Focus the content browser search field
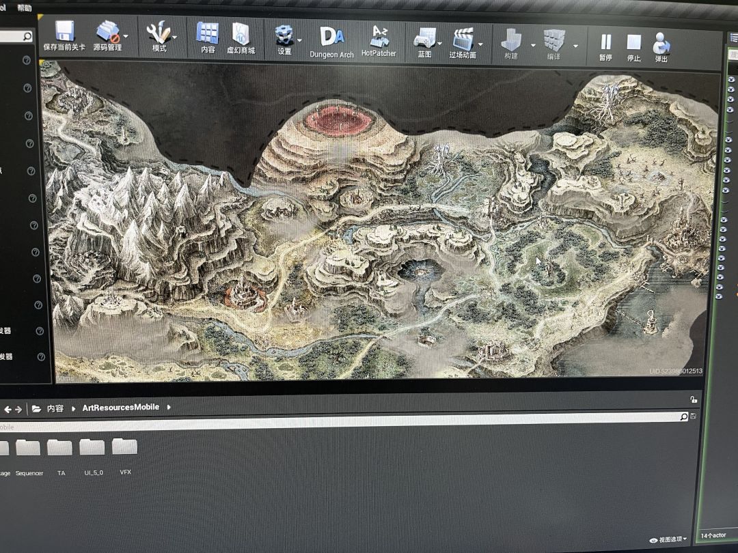Screen dimensions: 738x553 [339, 422]
